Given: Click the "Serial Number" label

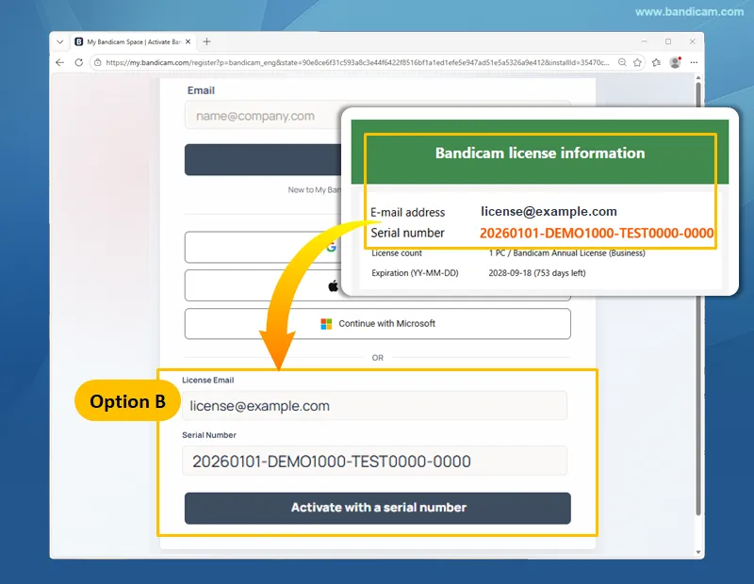Looking at the screenshot, I should (209, 435).
